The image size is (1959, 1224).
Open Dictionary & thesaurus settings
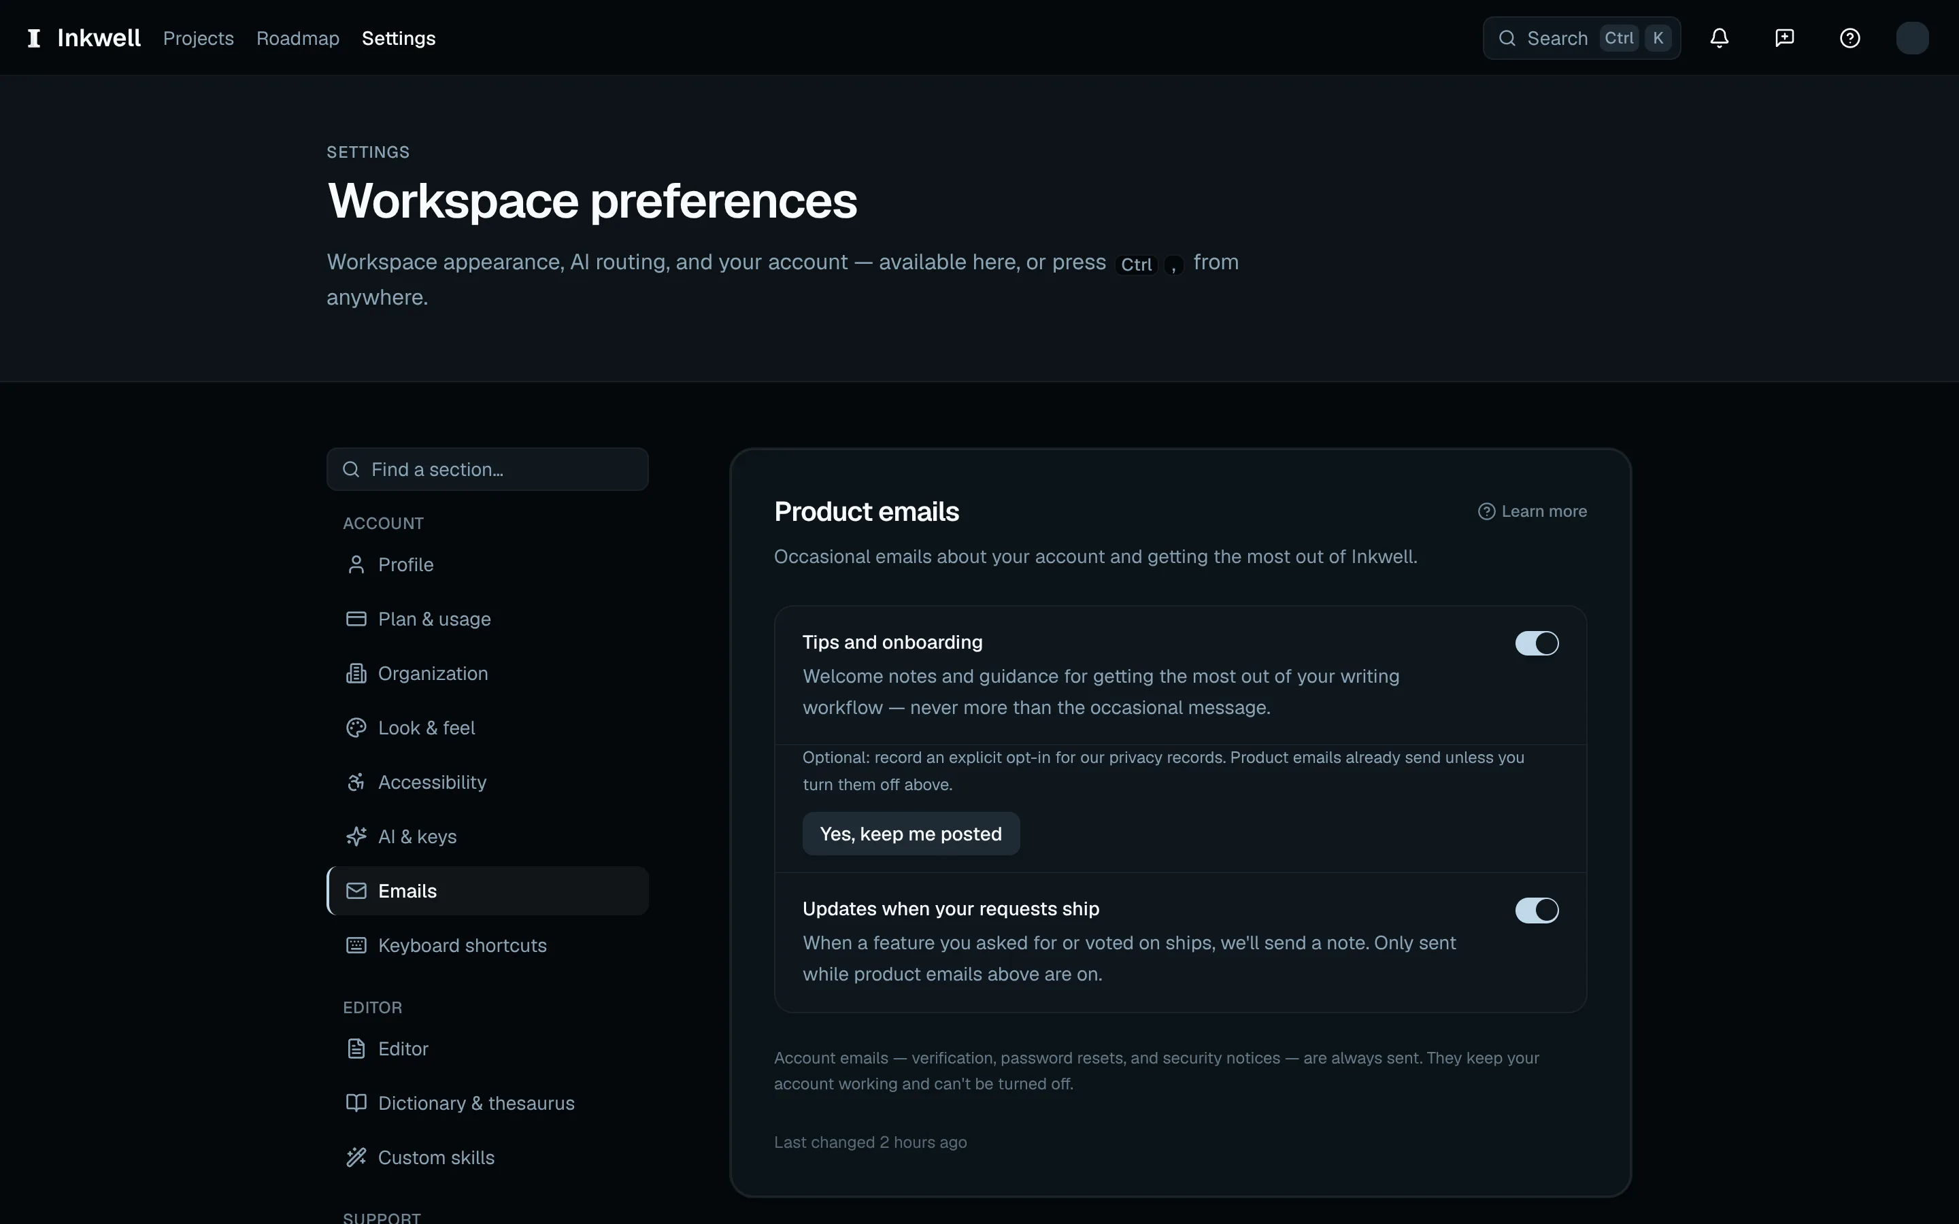[488, 1104]
